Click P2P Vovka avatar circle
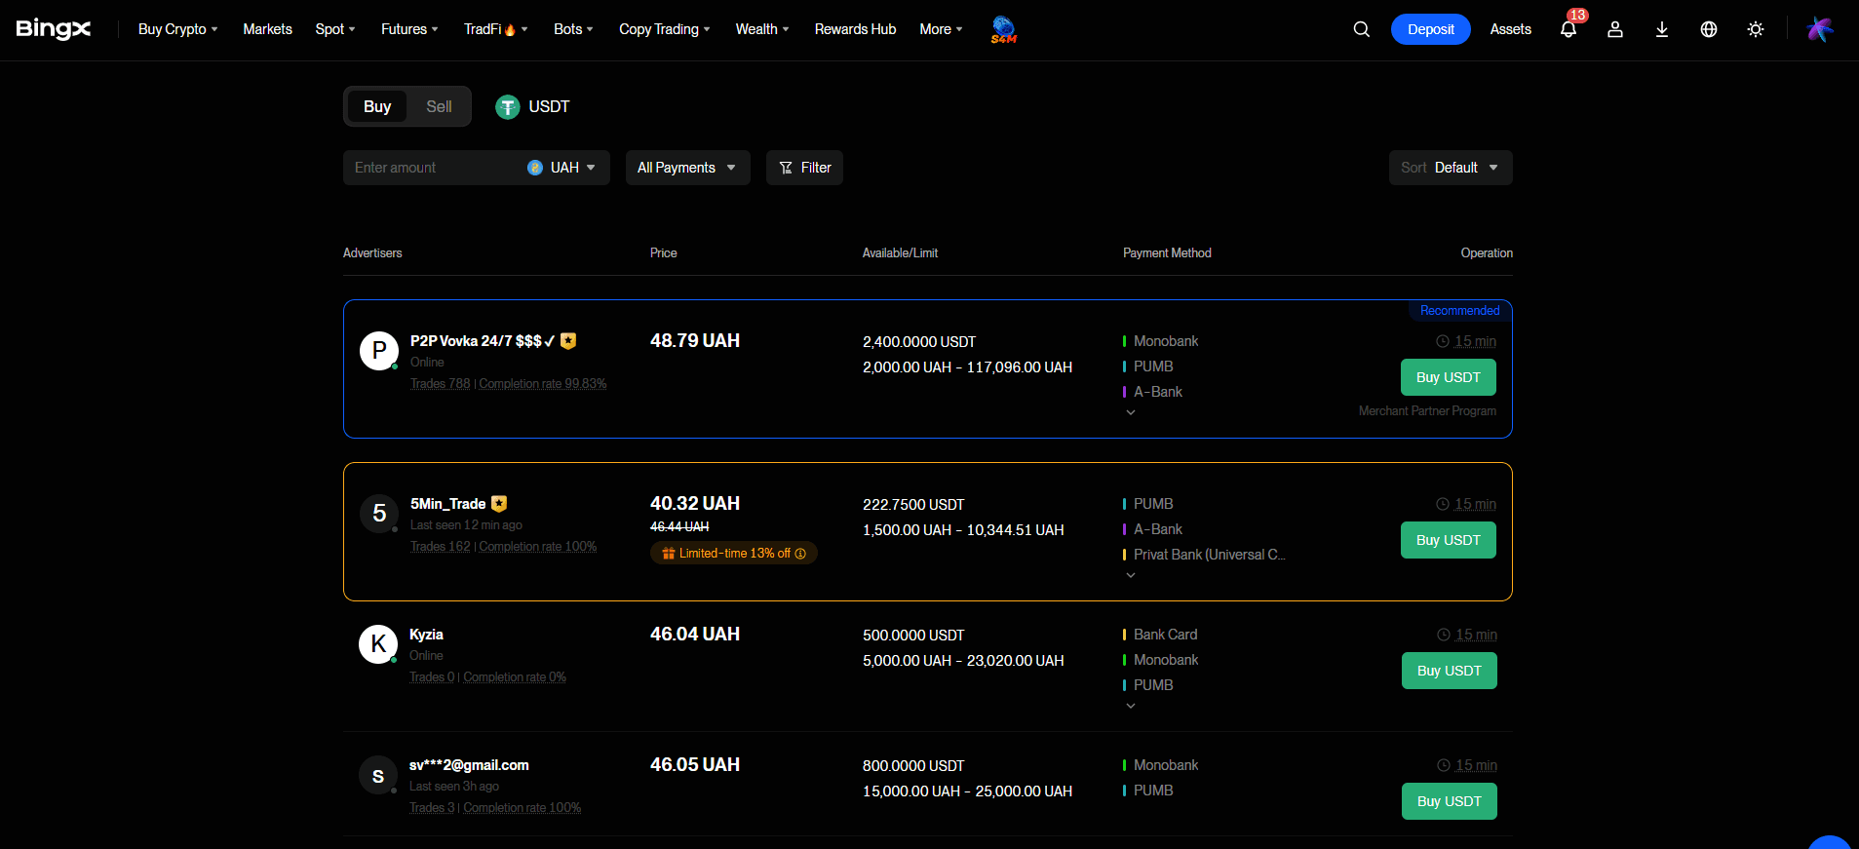The height and width of the screenshot is (849, 1859). [379, 351]
